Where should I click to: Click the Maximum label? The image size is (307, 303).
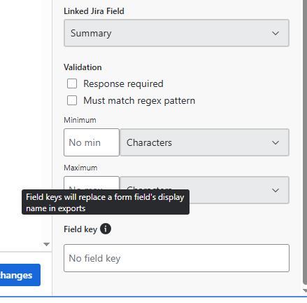[x=80, y=168]
